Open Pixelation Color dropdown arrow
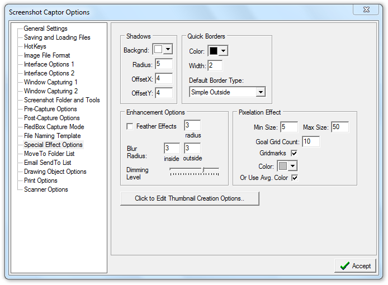Screen dimensions: 388x285 [293, 166]
